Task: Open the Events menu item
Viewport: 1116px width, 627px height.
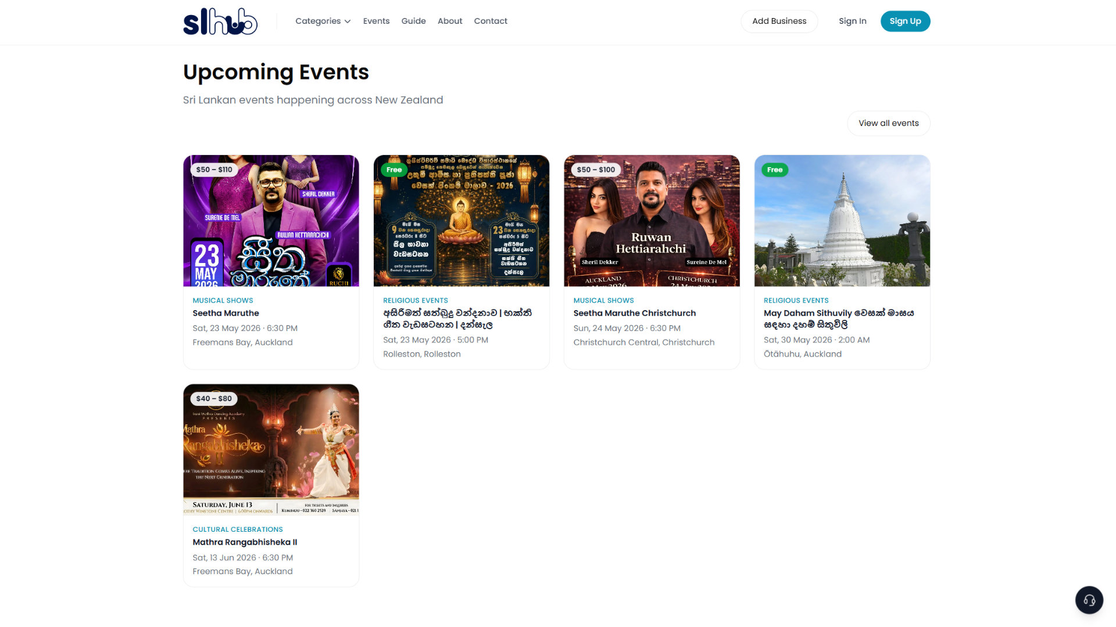Action: pos(376,21)
